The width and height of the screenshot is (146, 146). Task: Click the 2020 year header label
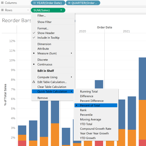(82, 31)
